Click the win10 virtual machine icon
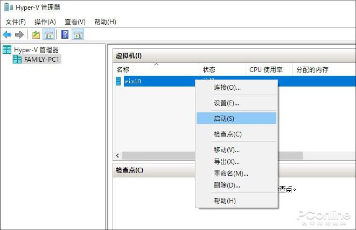This screenshot has width=356, height=230. click(x=118, y=81)
